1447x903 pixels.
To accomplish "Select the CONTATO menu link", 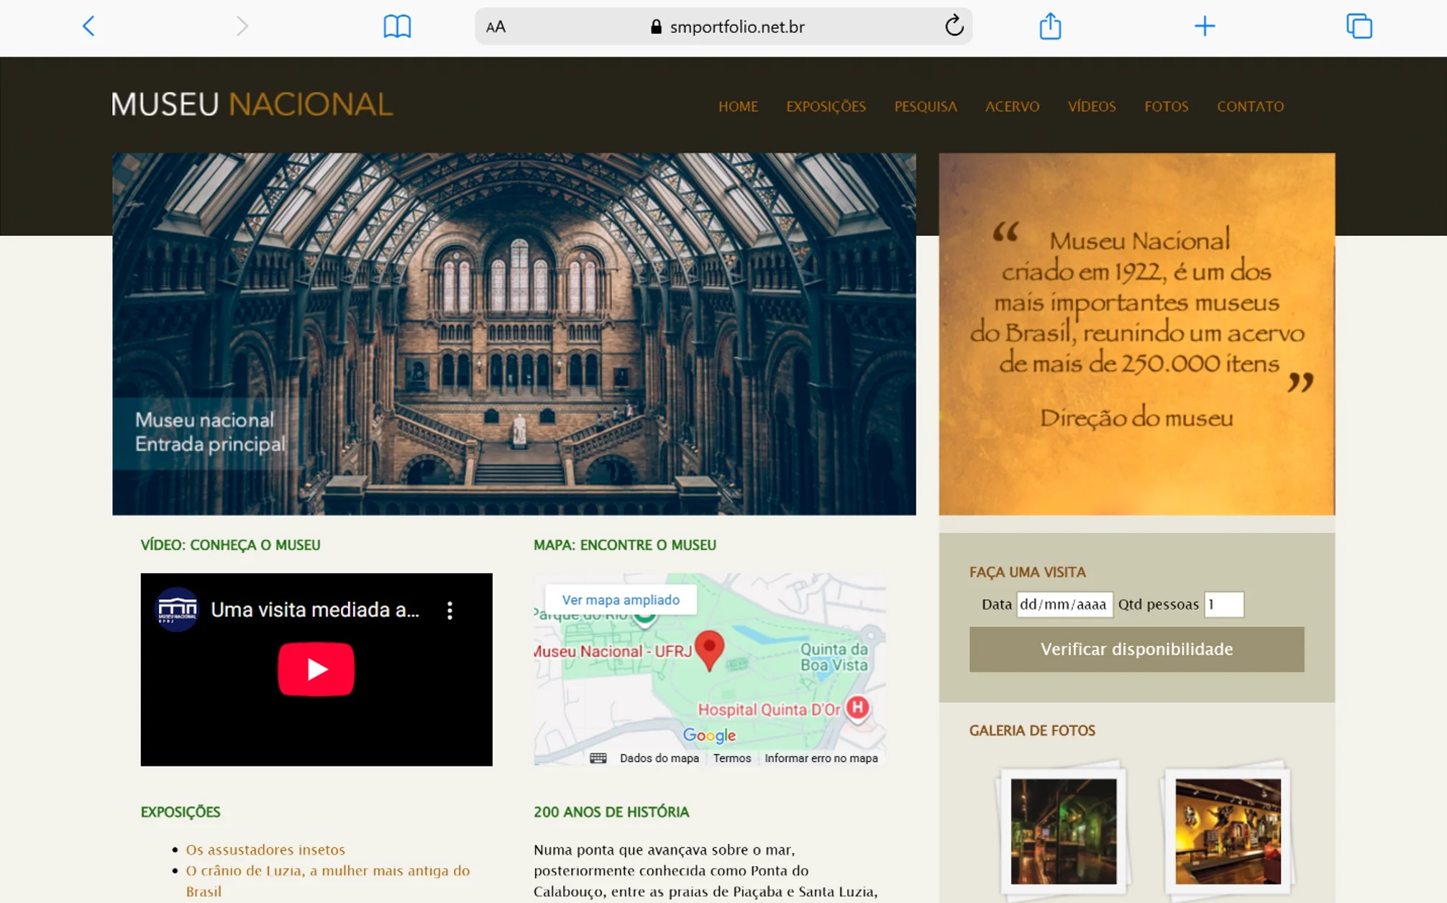I will (1250, 106).
